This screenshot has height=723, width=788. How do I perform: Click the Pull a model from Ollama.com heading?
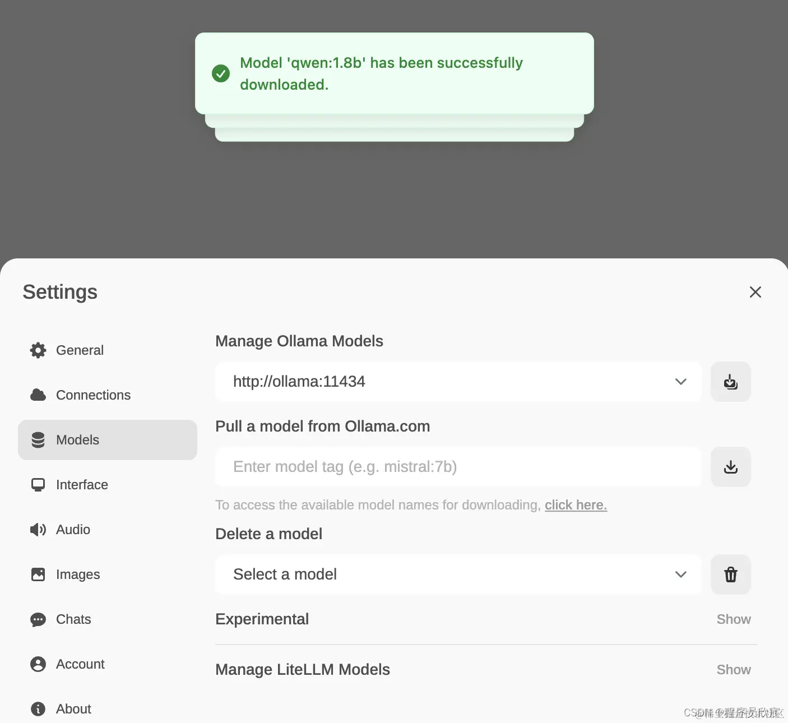[323, 427]
